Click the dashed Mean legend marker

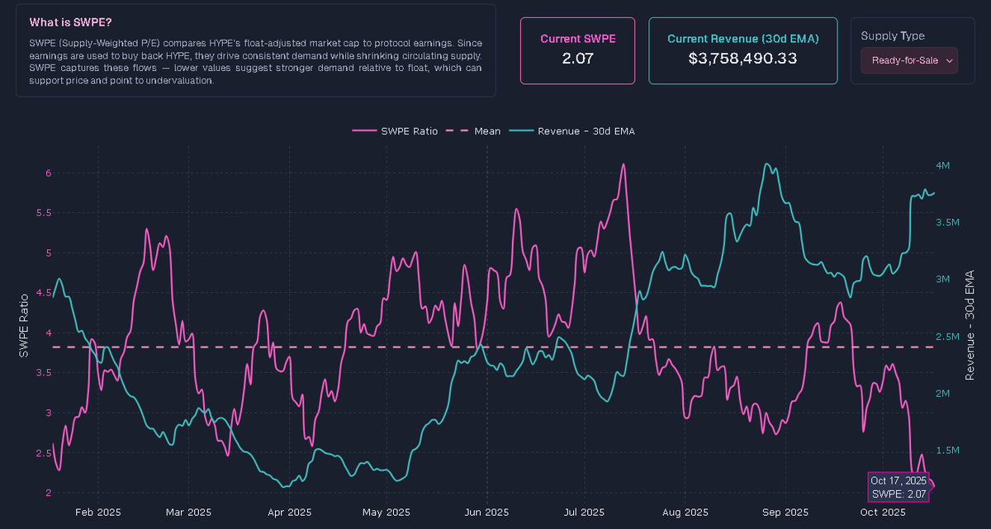[x=457, y=130]
